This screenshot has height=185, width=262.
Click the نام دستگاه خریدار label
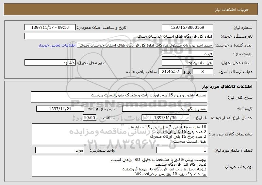[236, 36]
